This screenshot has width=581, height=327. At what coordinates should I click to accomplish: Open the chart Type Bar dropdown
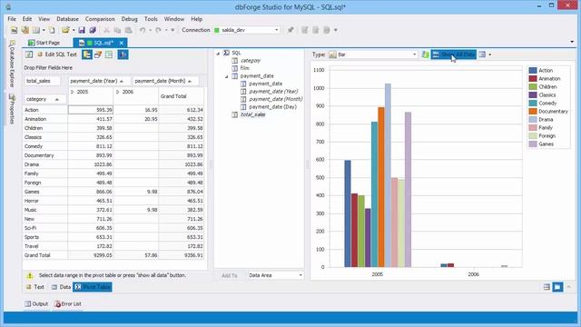click(x=414, y=54)
